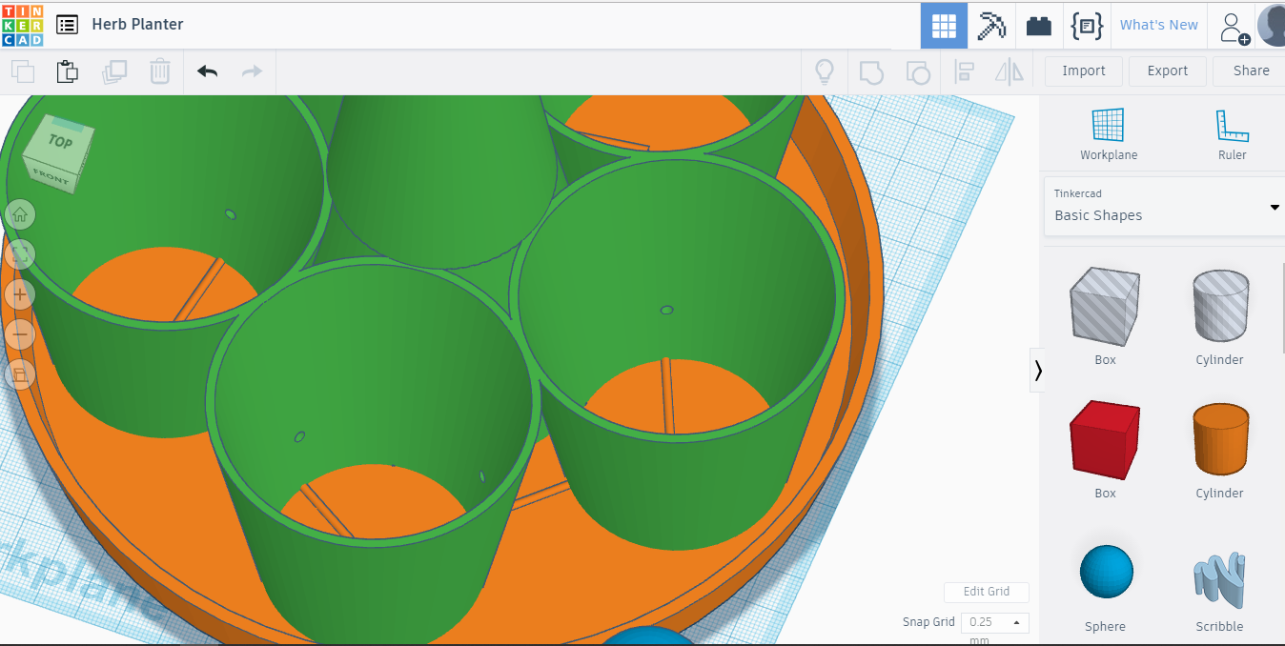Switch to the 3D design editor tab
This screenshot has height=646, width=1285.
(x=944, y=26)
